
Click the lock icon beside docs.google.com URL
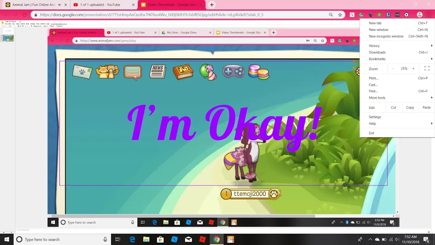click(x=35, y=15)
